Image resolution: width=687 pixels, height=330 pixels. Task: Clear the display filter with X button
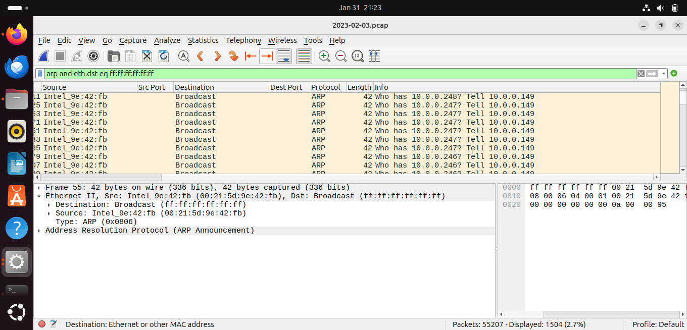[x=641, y=74]
